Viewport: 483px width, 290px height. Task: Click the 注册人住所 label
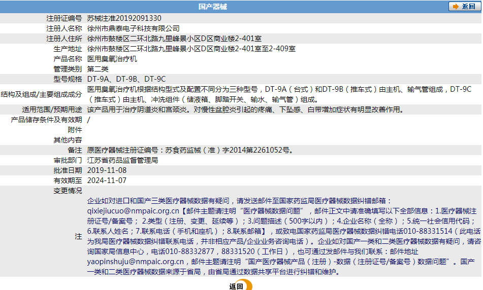click(64, 39)
